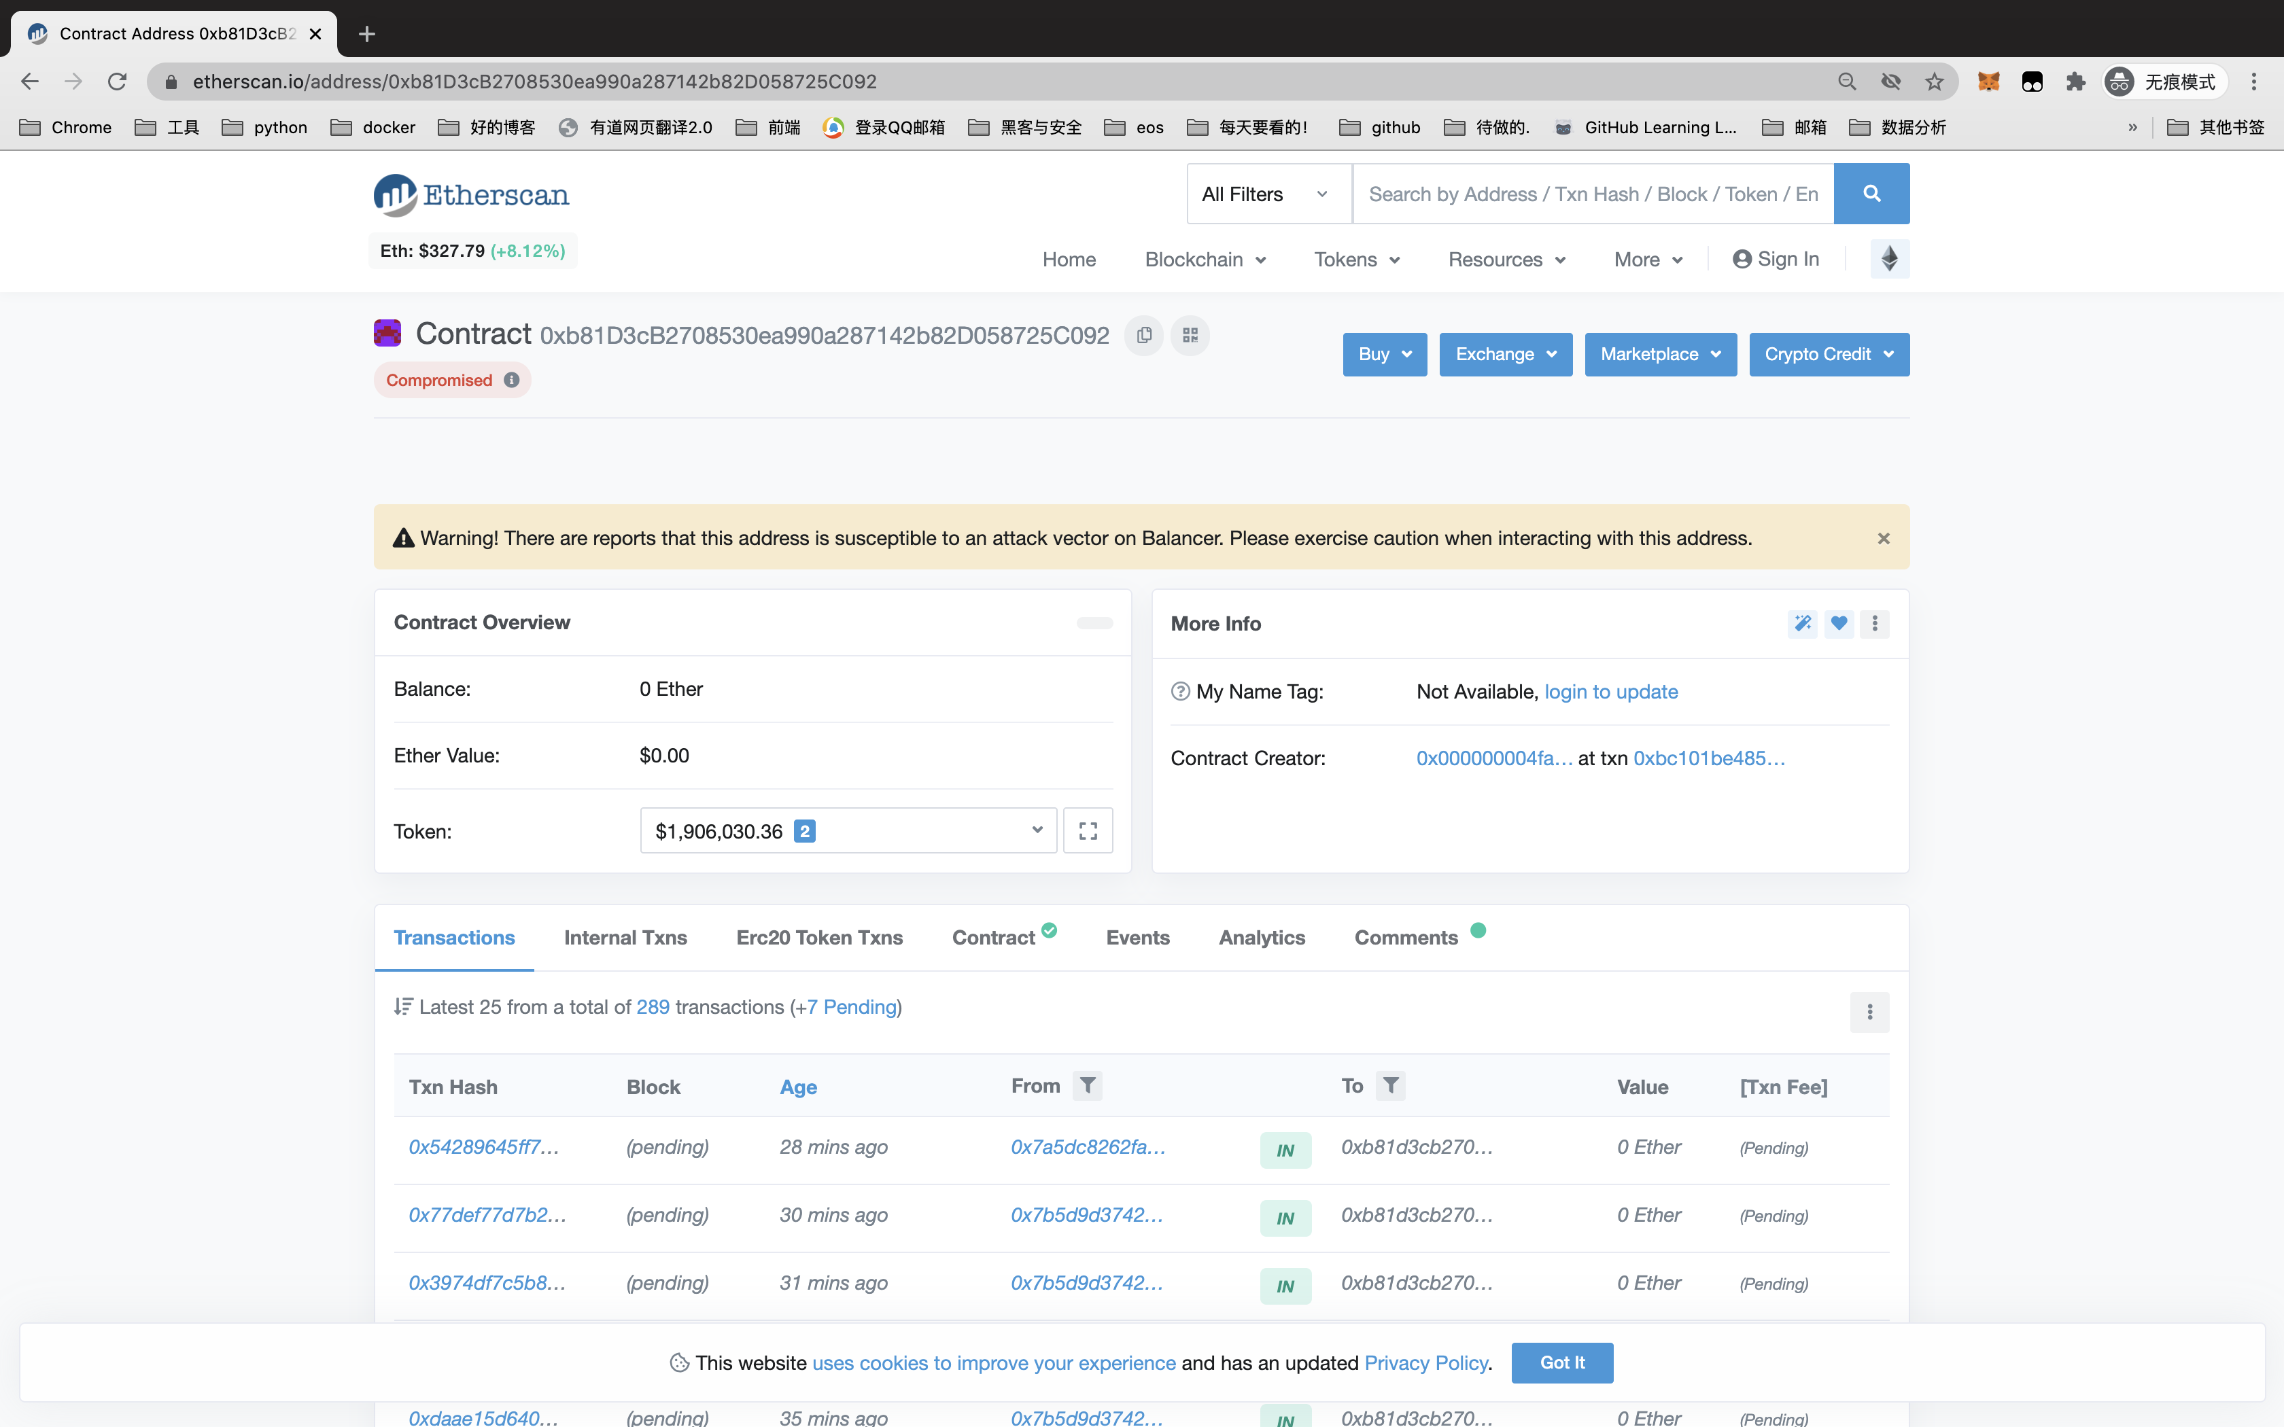The image size is (2284, 1427).
Task: Switch to the Internal Txns tab
Action: click(x=625, y=937)
